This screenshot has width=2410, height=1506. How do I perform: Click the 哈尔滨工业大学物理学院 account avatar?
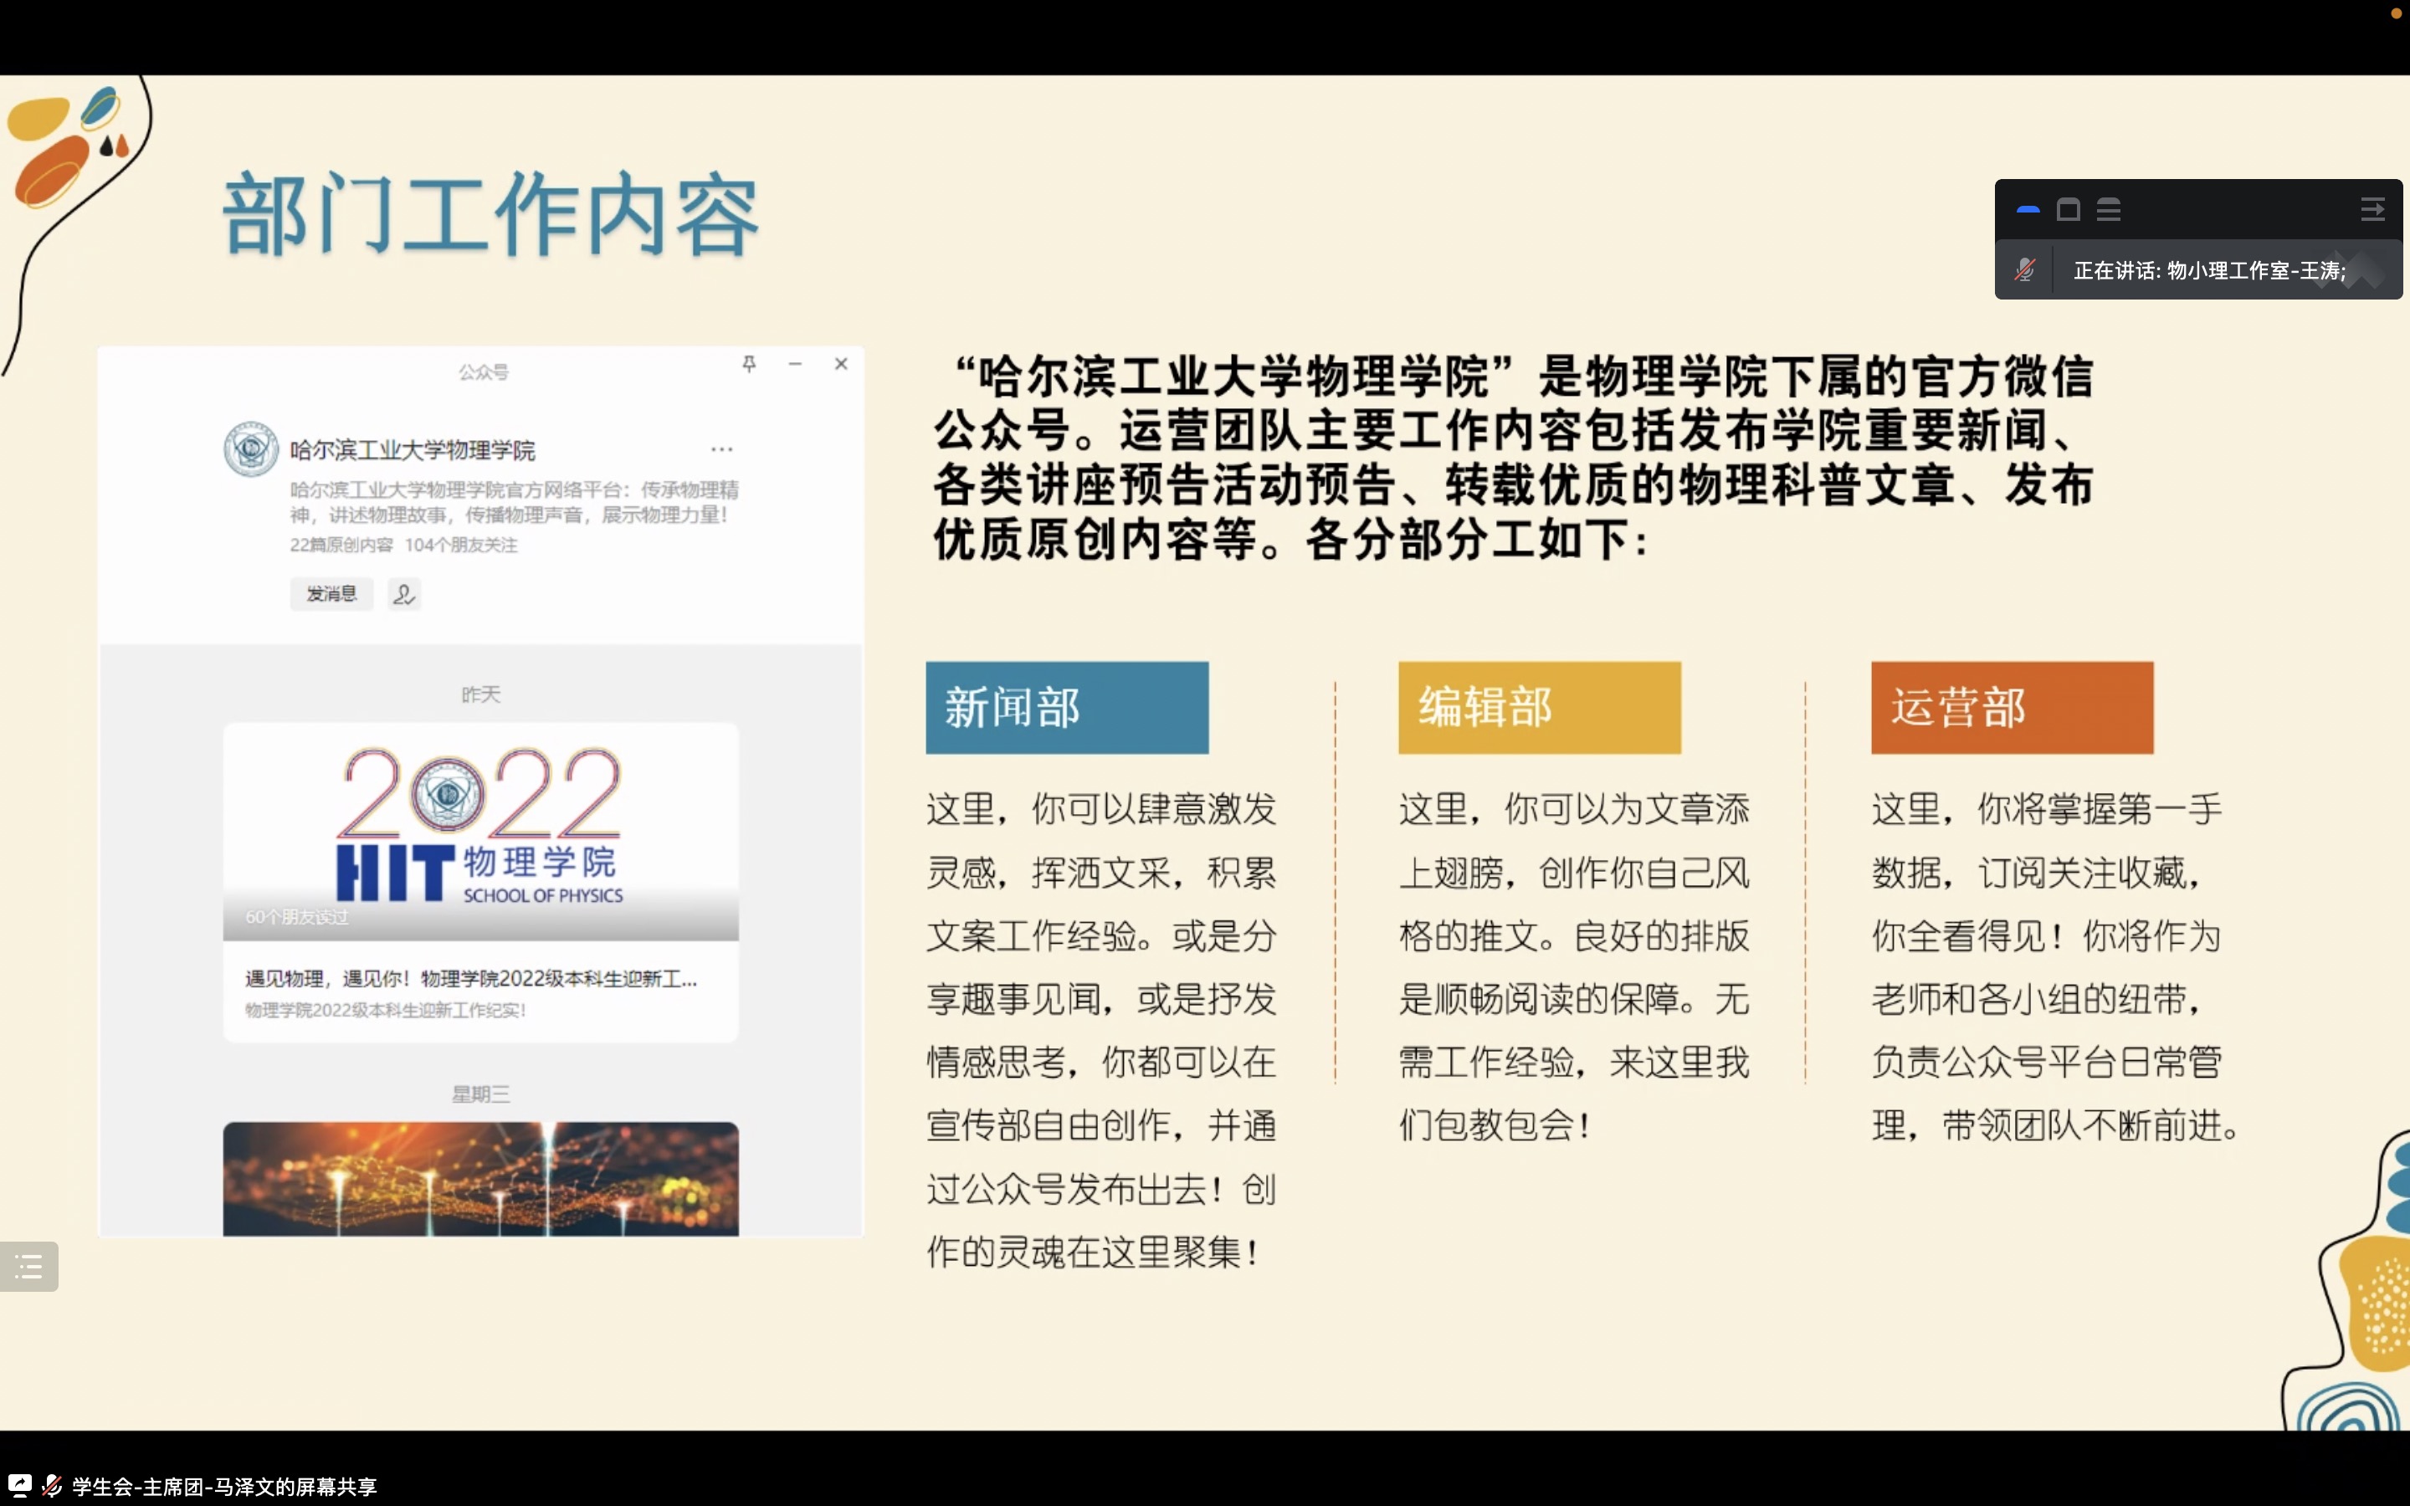coord(251,449)
